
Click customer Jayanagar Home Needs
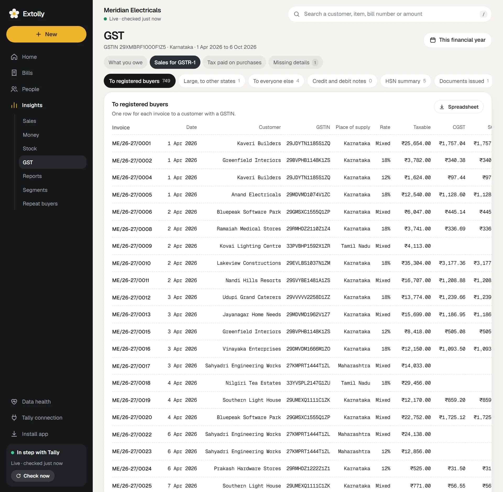pyautogui.click(x=251, y=315)
